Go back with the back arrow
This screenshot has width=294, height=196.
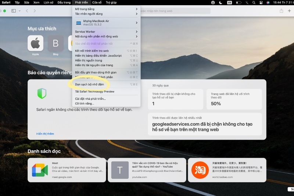(x=27, y=11)
